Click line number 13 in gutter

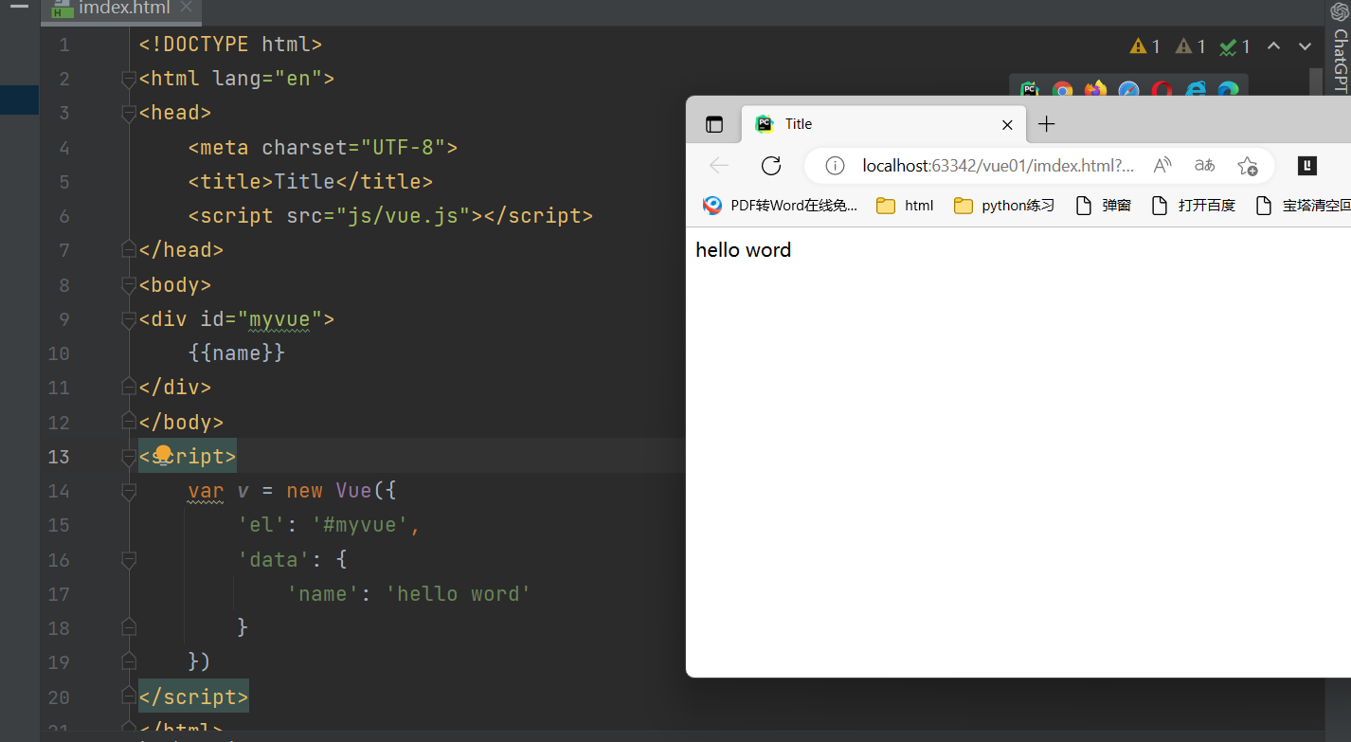[59, 457]
